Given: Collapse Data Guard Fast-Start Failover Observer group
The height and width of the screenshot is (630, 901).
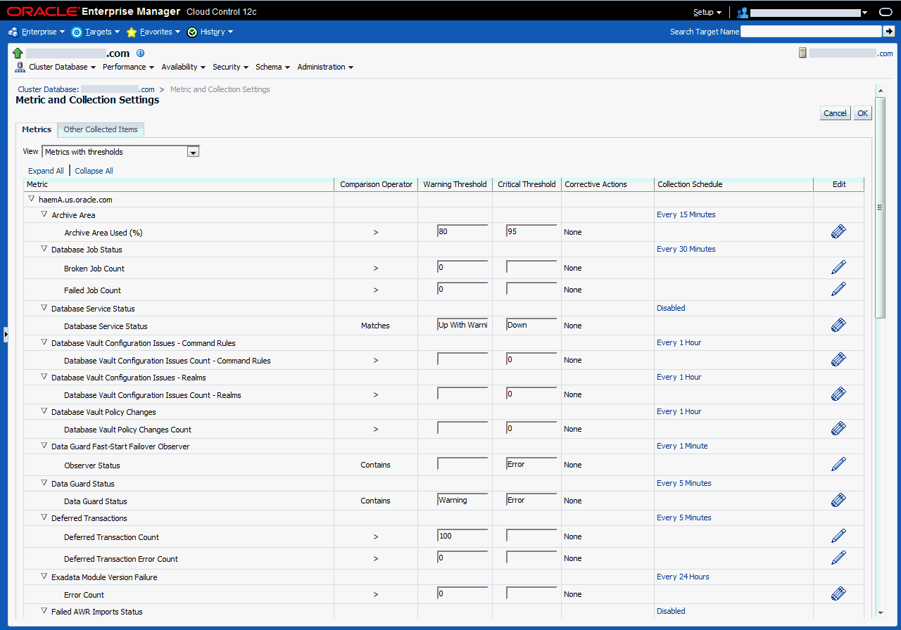Looking at the screenshot, I should click(44, 446).
